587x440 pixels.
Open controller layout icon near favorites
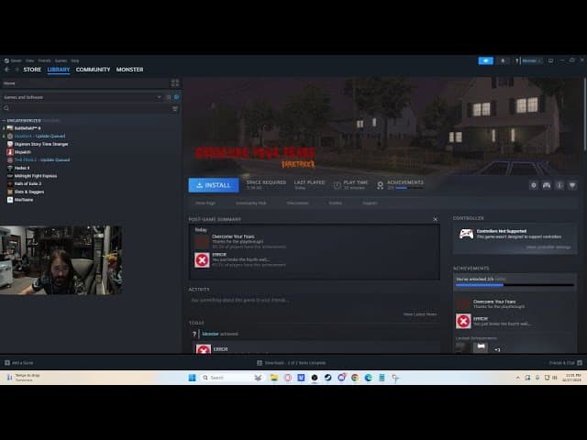coord(547,185)
